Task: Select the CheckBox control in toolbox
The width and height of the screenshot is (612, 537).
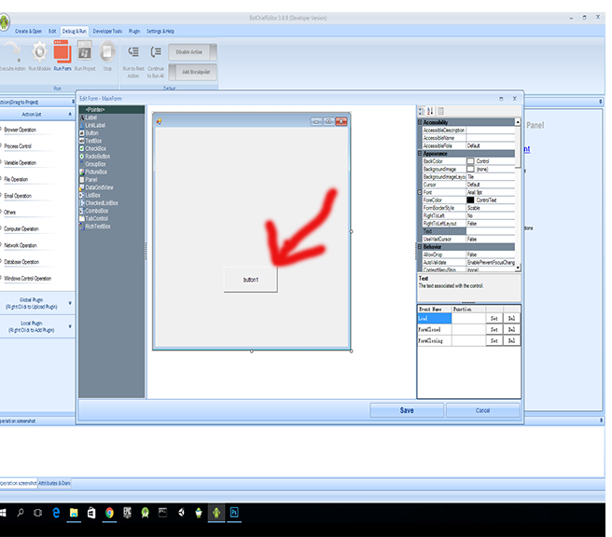Action: point(95,148)
